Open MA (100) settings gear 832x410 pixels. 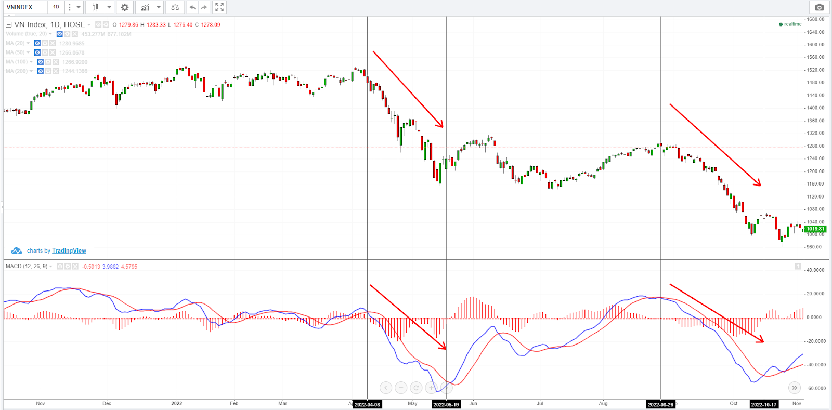(48, 62)
